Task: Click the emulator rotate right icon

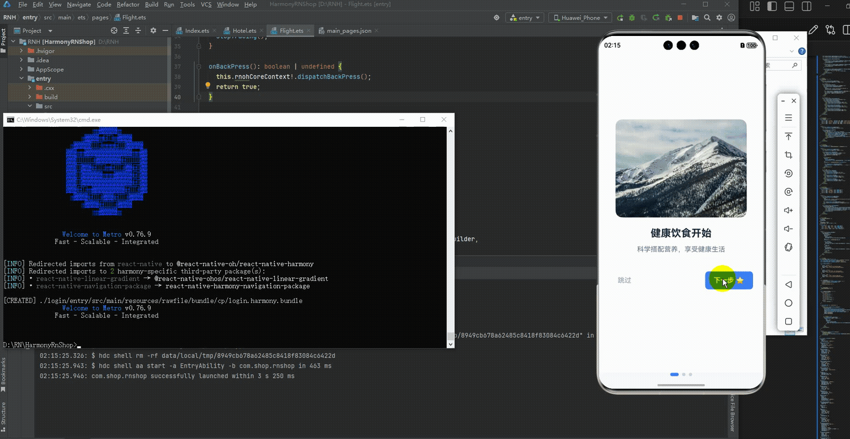Action: (788, 191)
